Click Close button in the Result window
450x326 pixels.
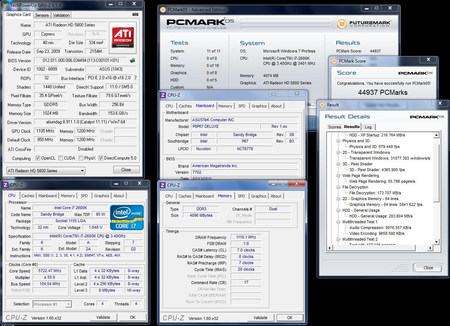click(x=428, y=268)
